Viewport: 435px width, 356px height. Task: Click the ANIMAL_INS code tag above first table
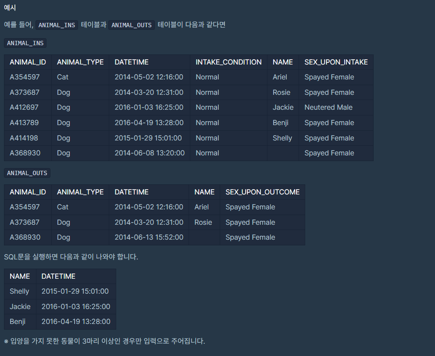(x=25, y=43)
